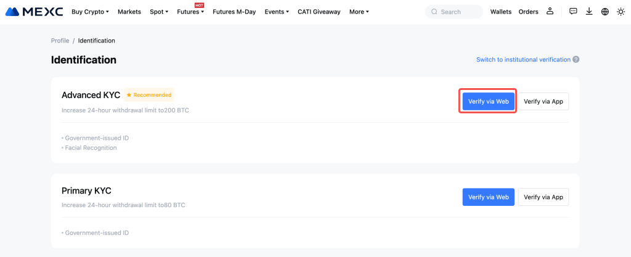Click the Primary KYC heading
The width and height of the screenshot is (631, 257).
pos(86,190)
